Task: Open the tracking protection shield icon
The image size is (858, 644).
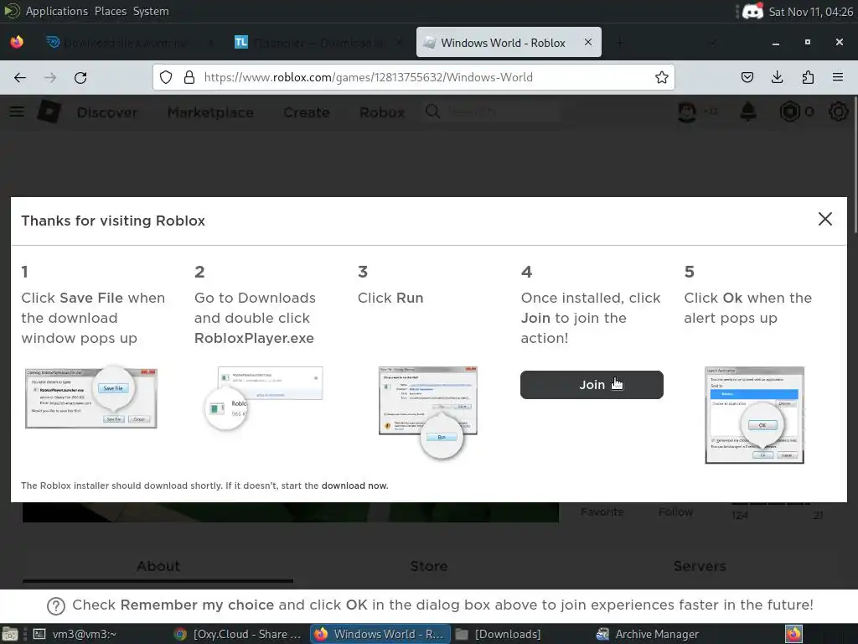Action: (166, 77)
